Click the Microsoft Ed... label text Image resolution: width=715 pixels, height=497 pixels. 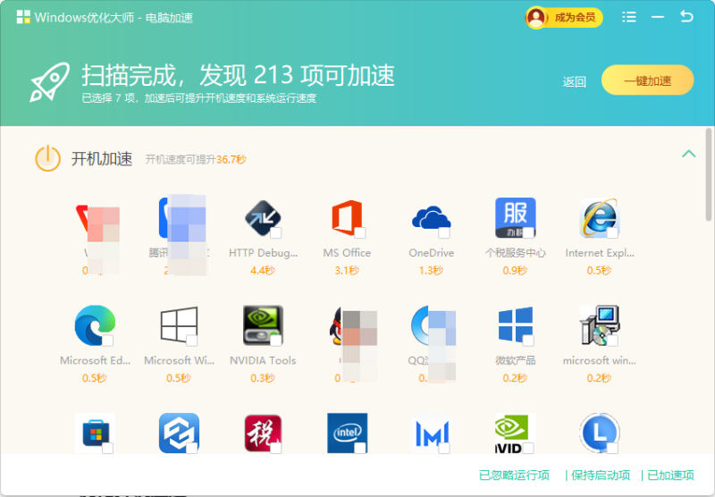point(95,360)
